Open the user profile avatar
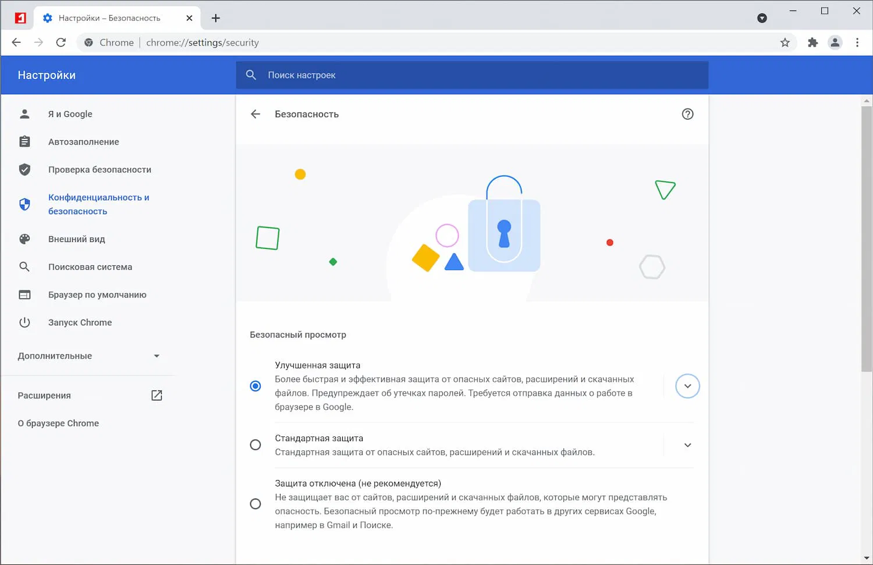Screen dimensions: 873x565 click(x=835, y=42)
